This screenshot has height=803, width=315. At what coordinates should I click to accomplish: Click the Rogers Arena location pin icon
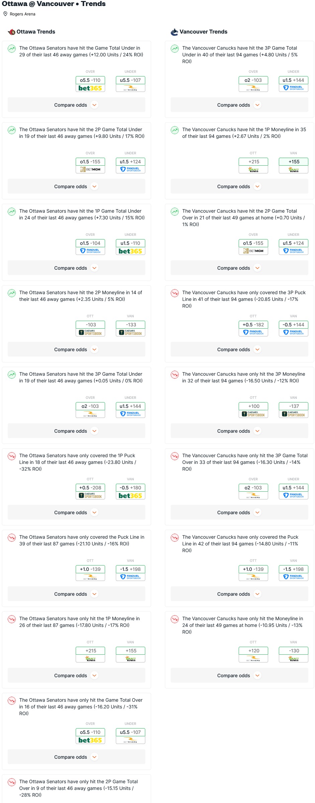[5, 14]
